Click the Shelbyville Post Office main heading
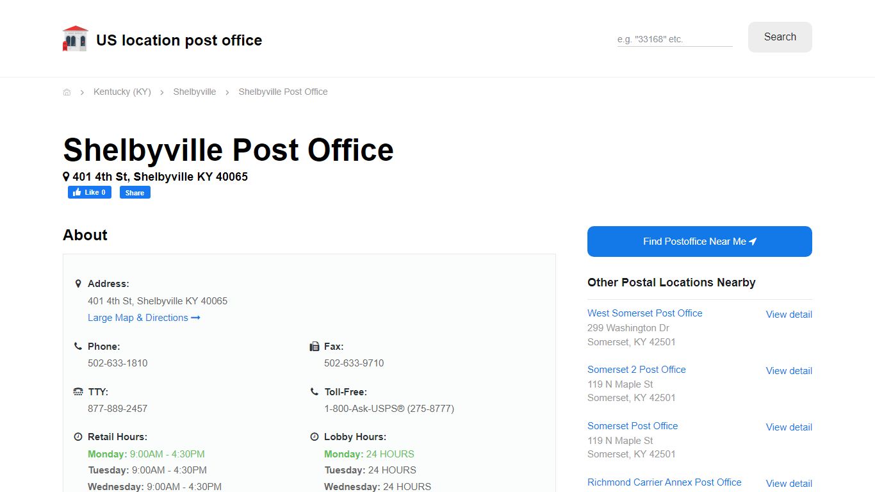This screenshot has width=875, height=492. 228,150
